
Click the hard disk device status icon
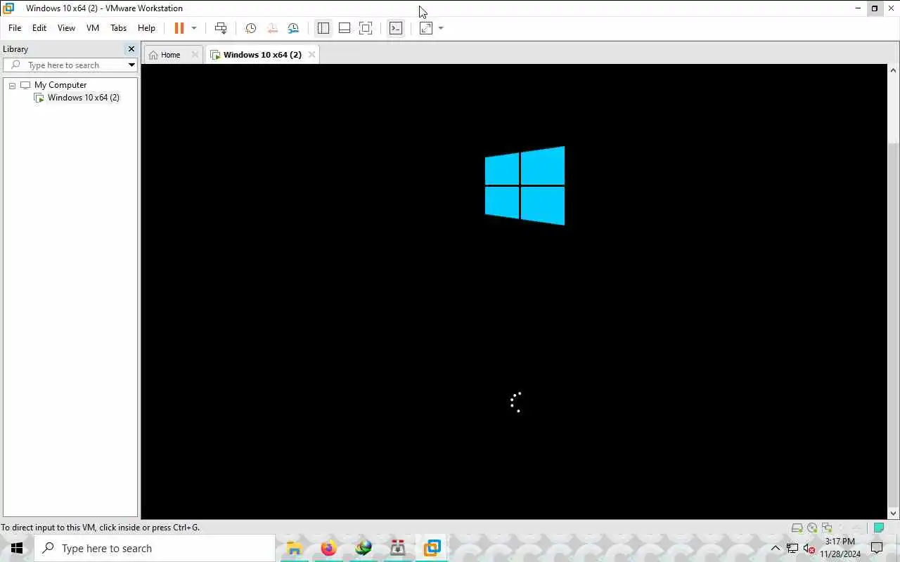(797, 528)
